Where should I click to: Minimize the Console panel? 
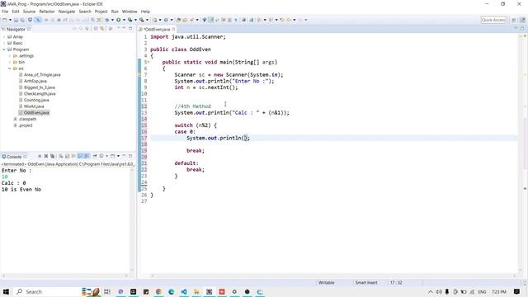[124, 156]
